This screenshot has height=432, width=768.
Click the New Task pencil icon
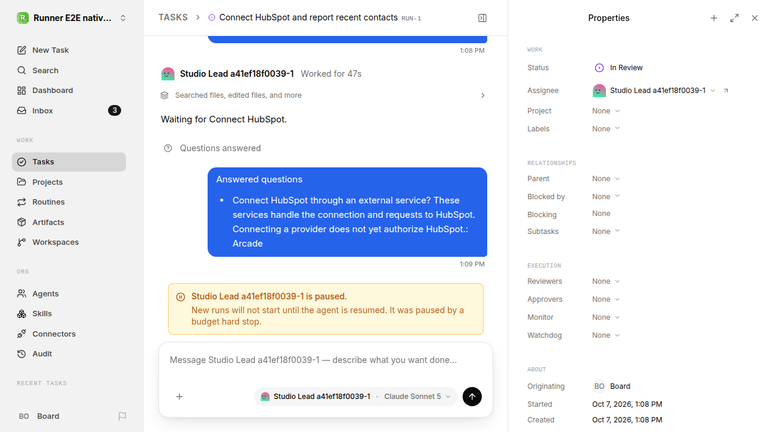(x=22, y=50)
